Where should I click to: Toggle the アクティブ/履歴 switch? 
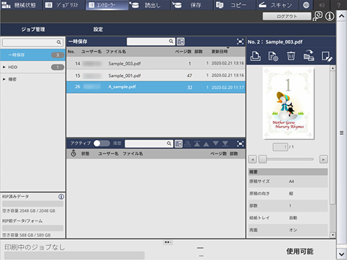point(102,143)
